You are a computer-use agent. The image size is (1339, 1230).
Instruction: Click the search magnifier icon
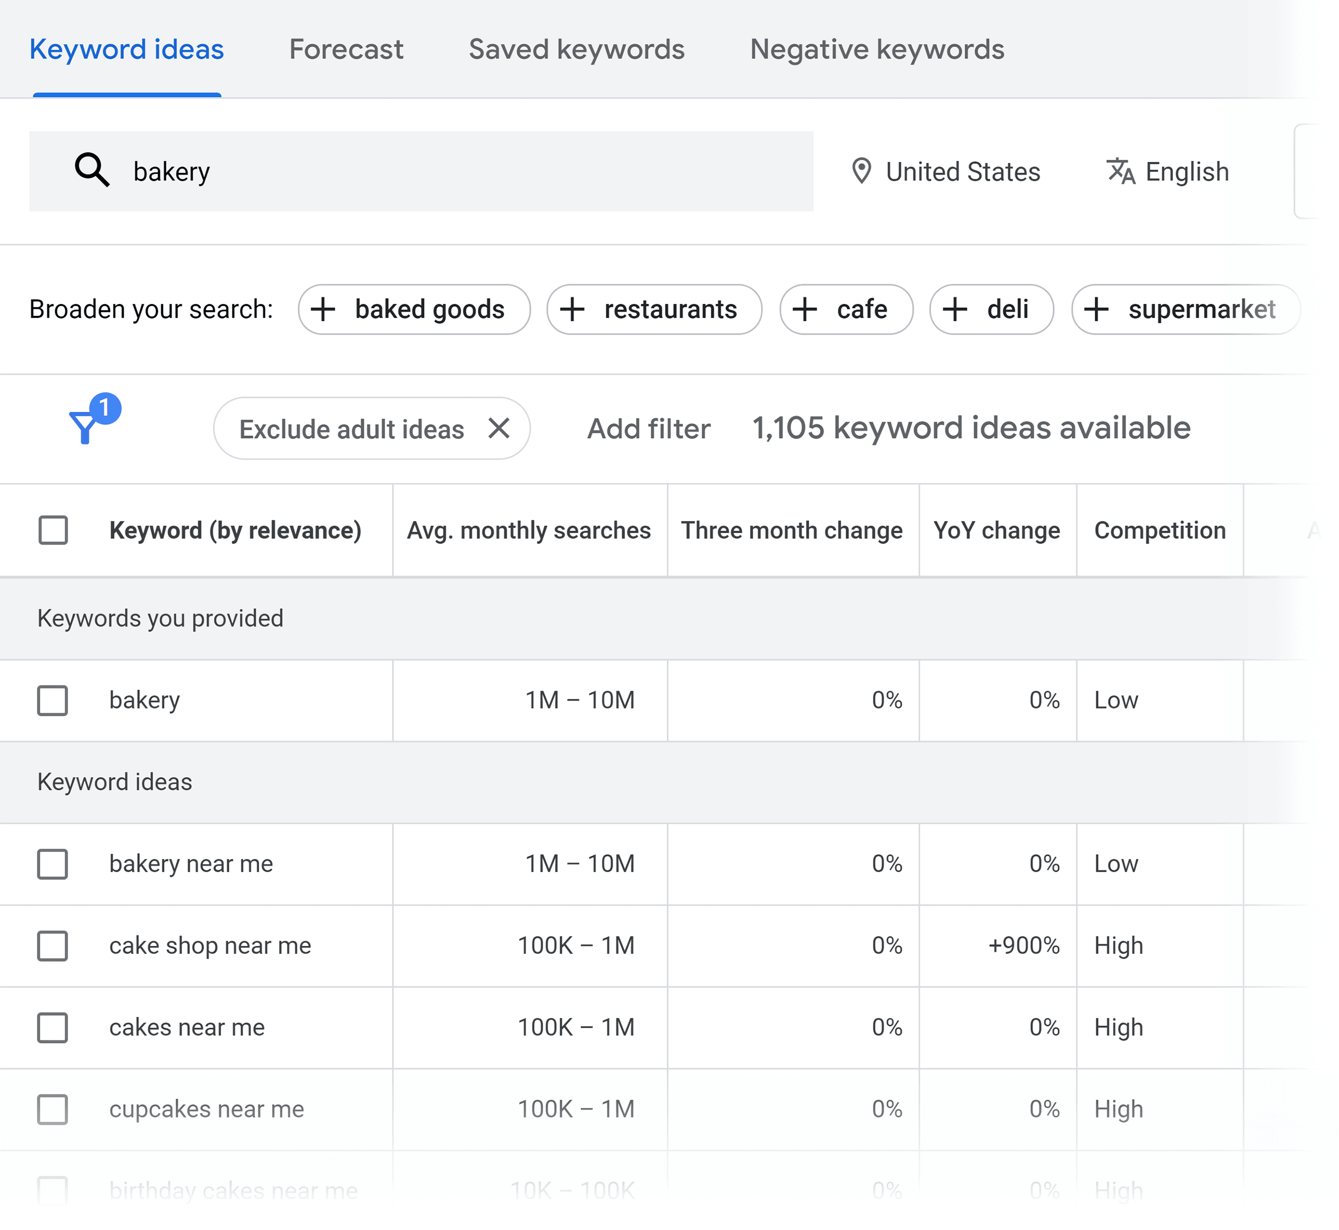(x=92, y=171)
